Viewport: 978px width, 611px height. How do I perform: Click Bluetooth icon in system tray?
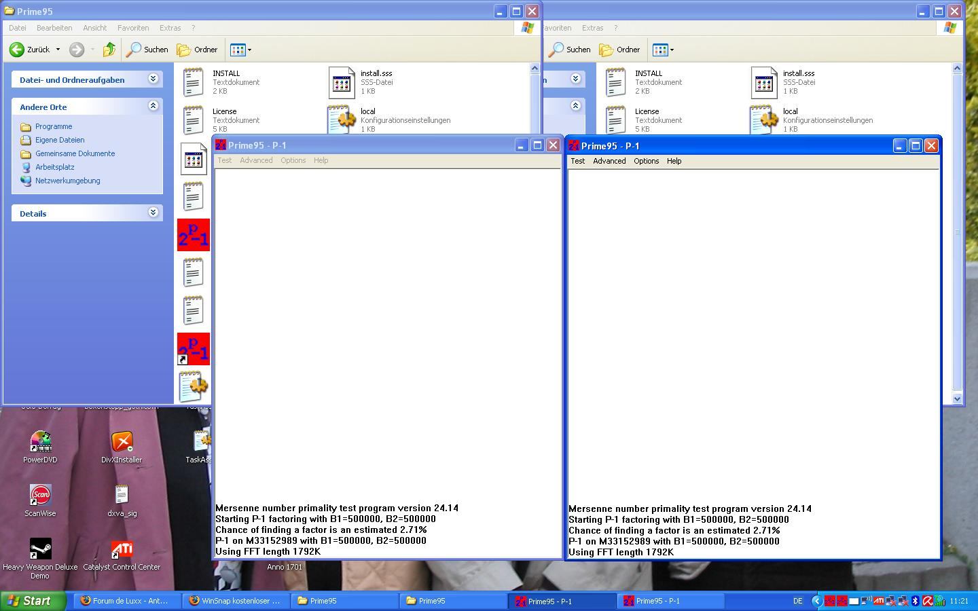coord(915,601)
